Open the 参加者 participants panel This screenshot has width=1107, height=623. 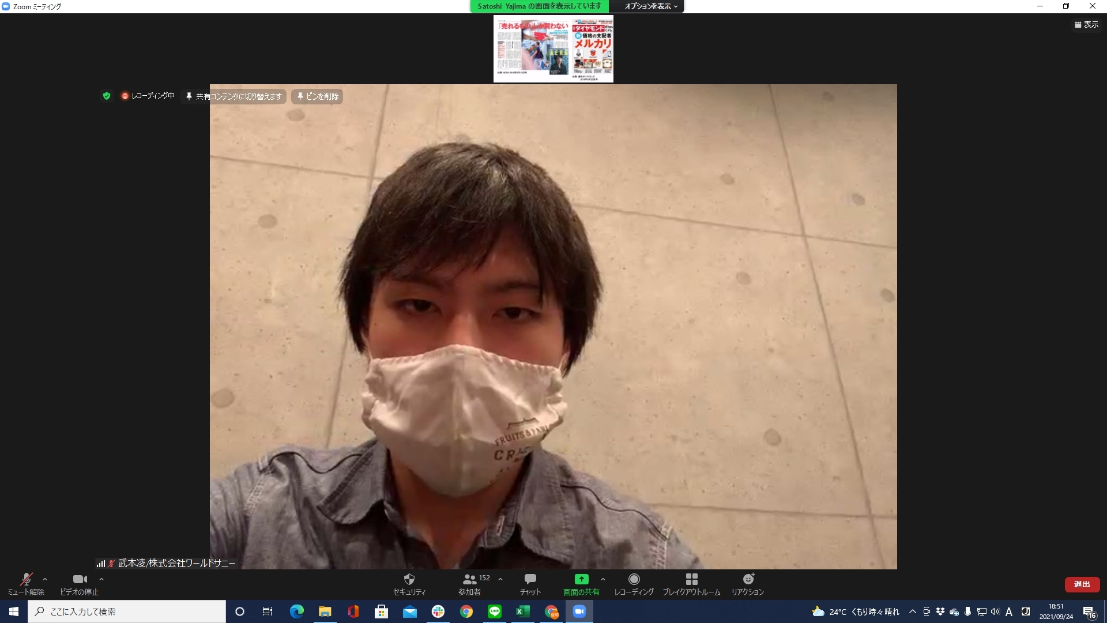click(470, 584)
